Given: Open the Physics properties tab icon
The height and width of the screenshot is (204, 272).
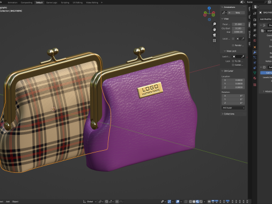Looking at the screenshot, I should tap(255, 62).
